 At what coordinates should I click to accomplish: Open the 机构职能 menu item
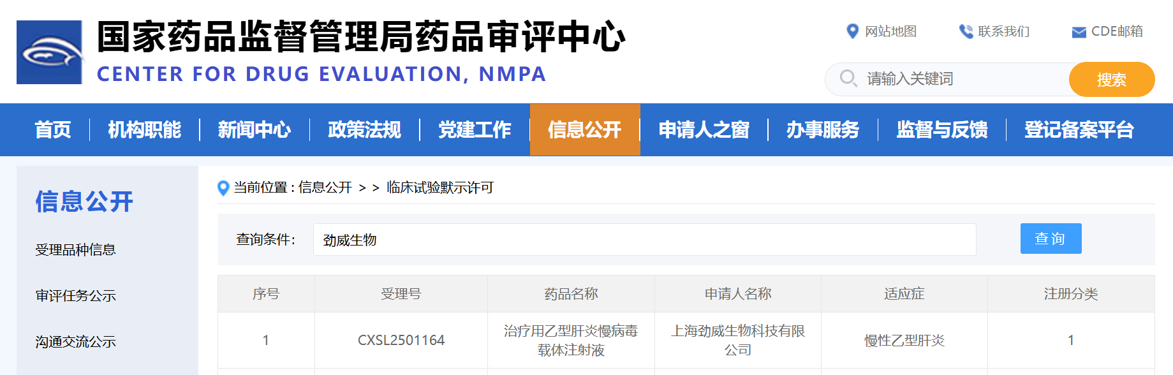point(145,129)
